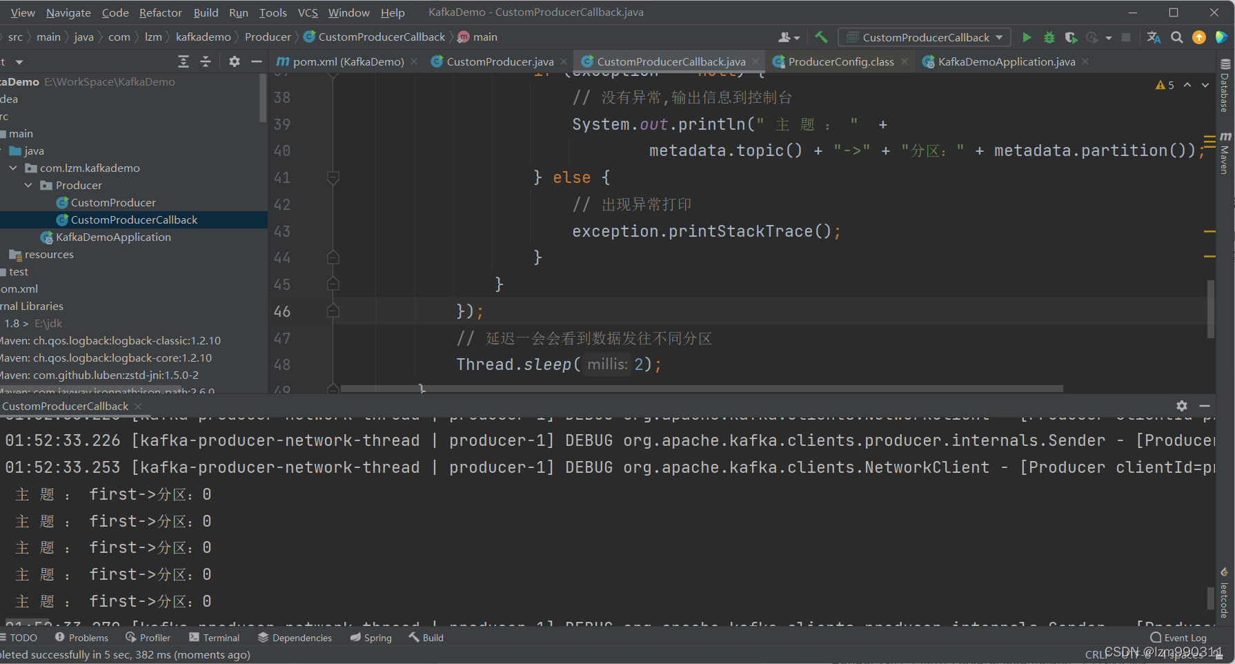The image size is (1235, 664).
Task: Open project view mode dropdown arrow
Action: point(19,62)
